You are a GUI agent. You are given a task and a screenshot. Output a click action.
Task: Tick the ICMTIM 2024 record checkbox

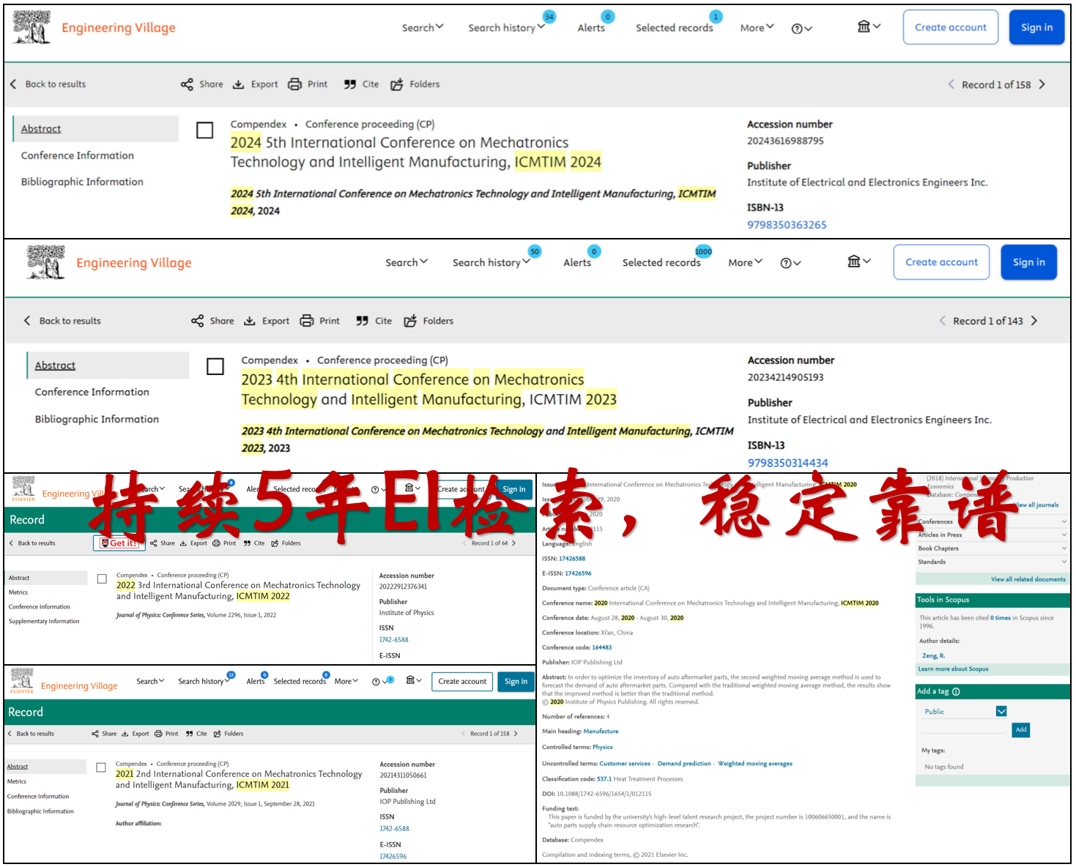(x=205, y=130)
